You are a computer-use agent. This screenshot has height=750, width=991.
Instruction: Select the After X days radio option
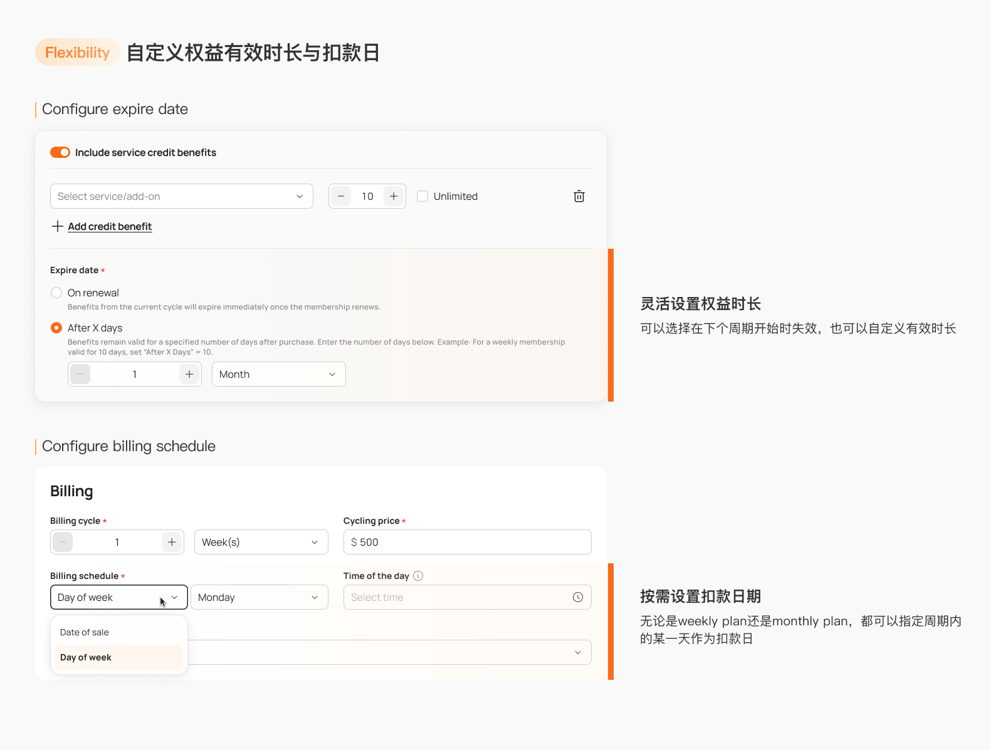pyautogui.click(x=56, y=328)
